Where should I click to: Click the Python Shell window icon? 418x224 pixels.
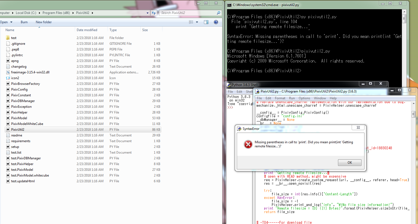(229, 85)
